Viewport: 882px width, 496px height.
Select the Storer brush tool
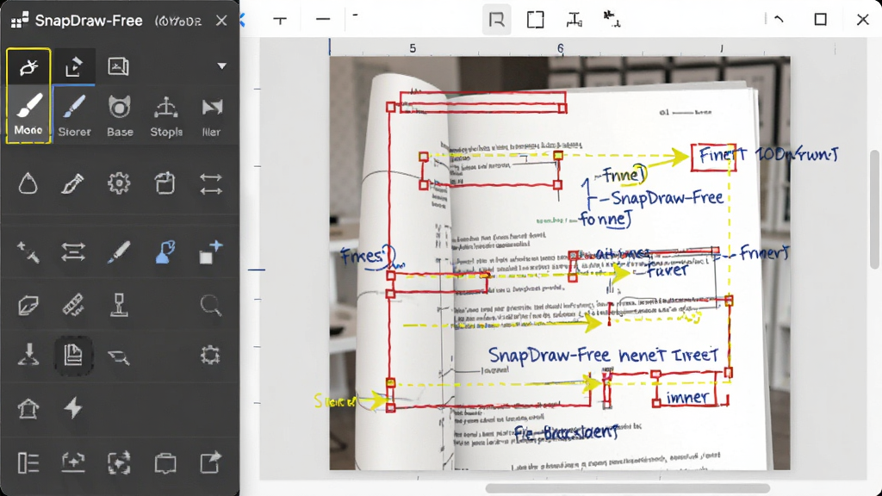[x=74, y=115]
